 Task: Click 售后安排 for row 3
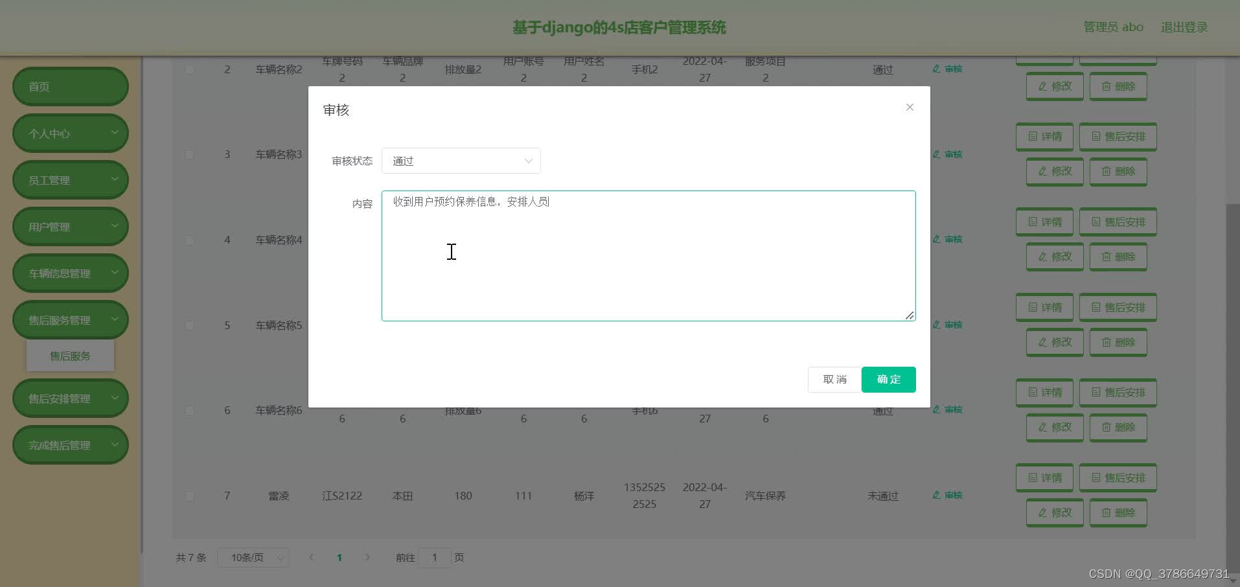coord(1118,137)
